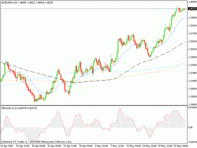Screen dimensions: 197x148
Task: Click the 1.32400 price axis label
Action: (x=193, y=73)
